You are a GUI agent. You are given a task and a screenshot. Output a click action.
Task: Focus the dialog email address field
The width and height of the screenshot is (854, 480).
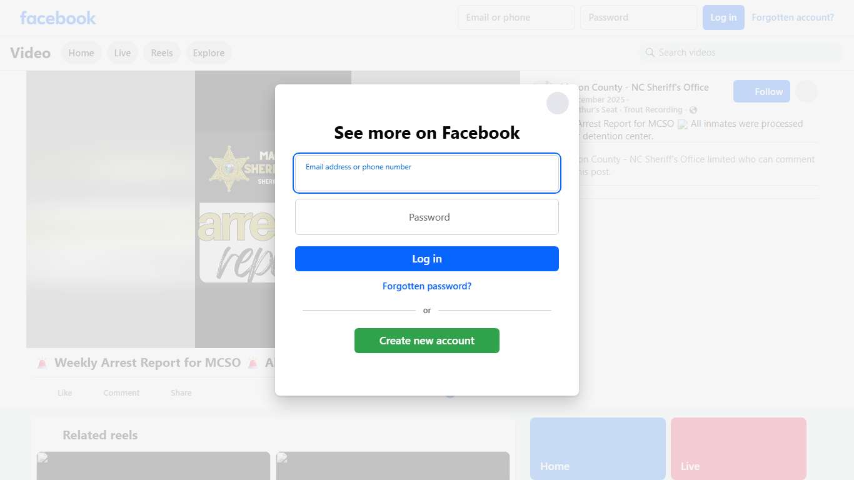427,173
